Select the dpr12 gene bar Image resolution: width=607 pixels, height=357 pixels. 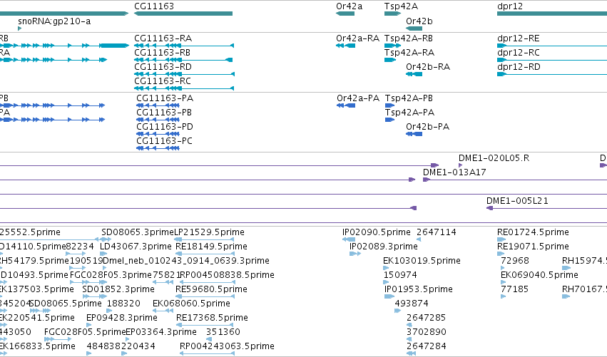[552, 14]
